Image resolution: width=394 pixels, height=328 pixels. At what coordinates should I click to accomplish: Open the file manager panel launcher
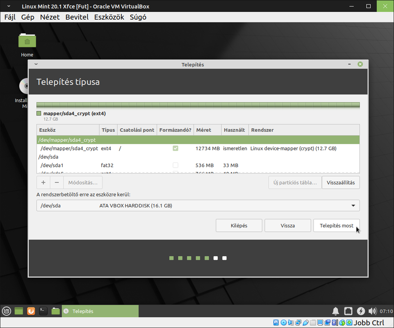click(55, 311)
